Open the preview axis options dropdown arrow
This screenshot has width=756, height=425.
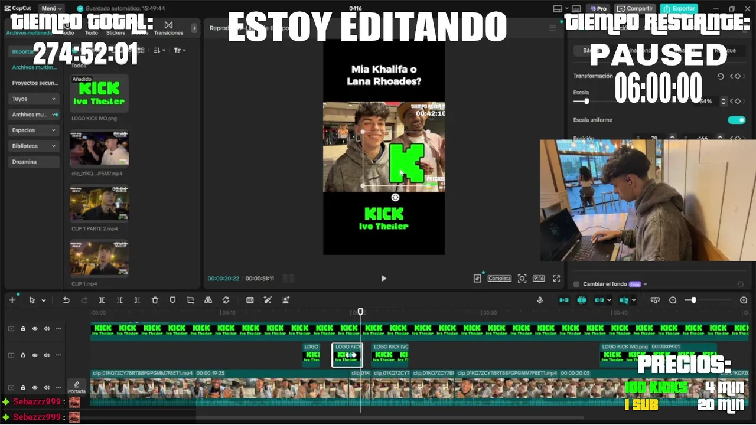tap(634, 300)
